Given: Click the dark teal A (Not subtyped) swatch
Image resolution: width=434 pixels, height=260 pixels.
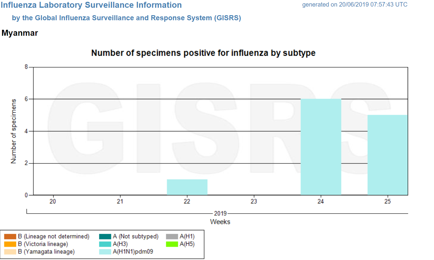Looking at the screenshot, I should coord(105,236).
